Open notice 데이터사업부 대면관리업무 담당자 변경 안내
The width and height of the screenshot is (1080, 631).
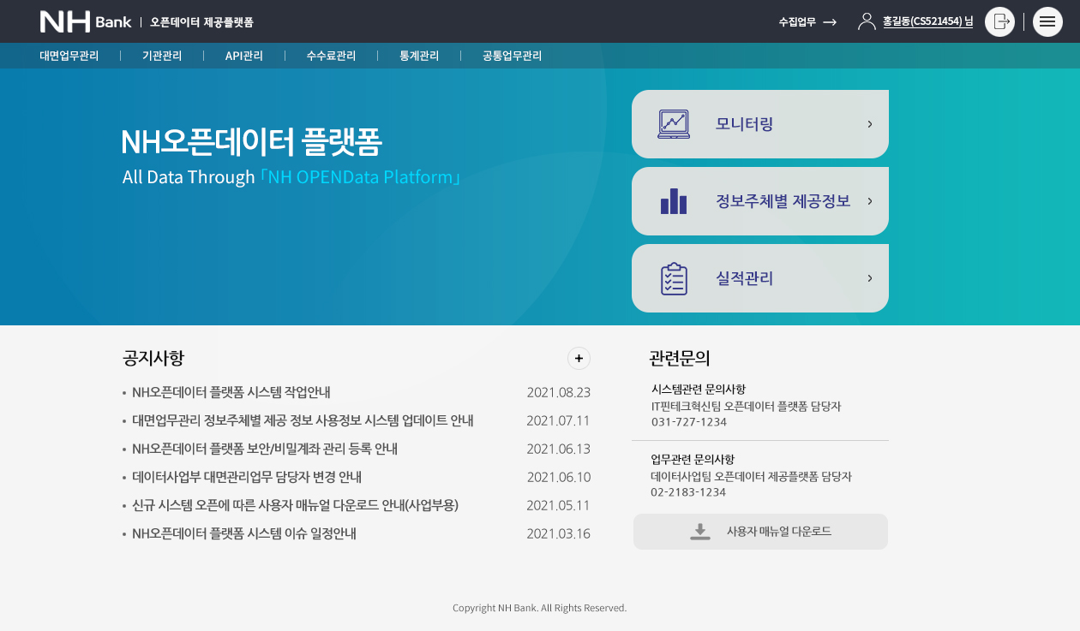click(247, 477)
